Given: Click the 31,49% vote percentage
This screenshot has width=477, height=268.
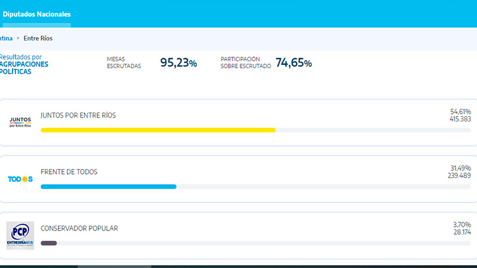Looking at the screenshot, I should 460,168.
